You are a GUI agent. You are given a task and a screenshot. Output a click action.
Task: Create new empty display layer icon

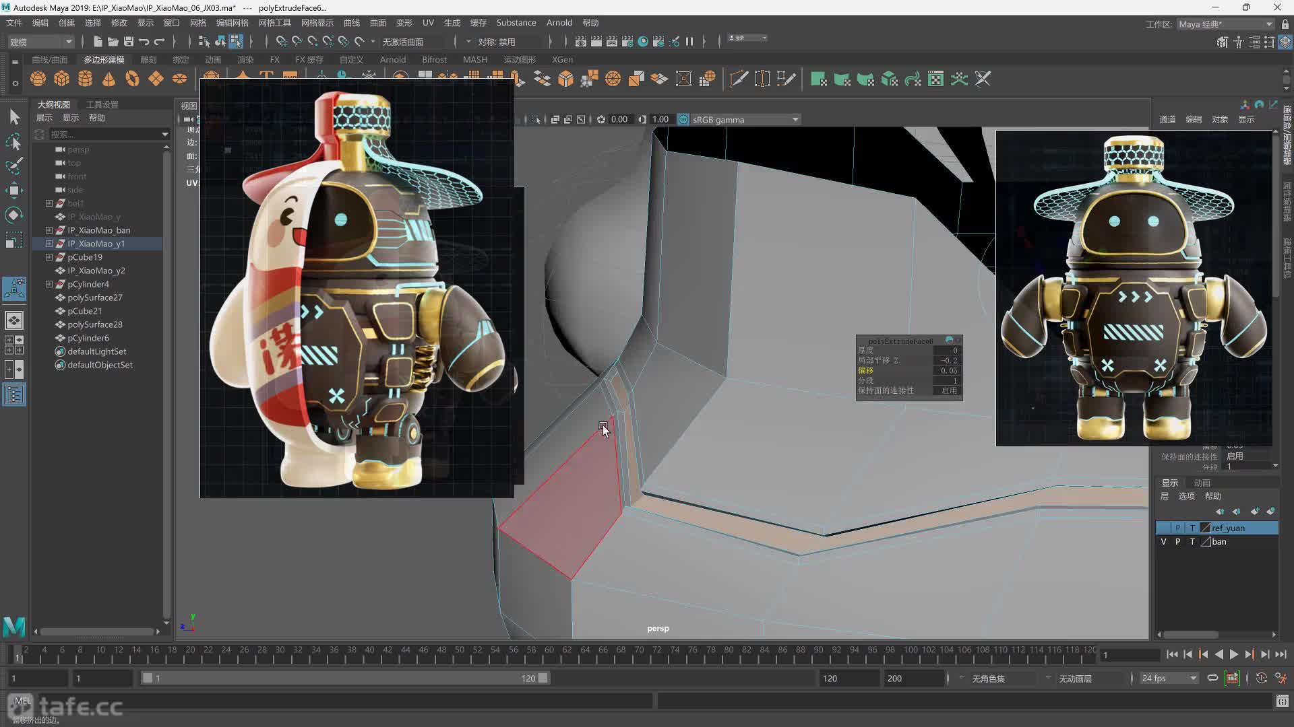click(x=1255, y=512)
